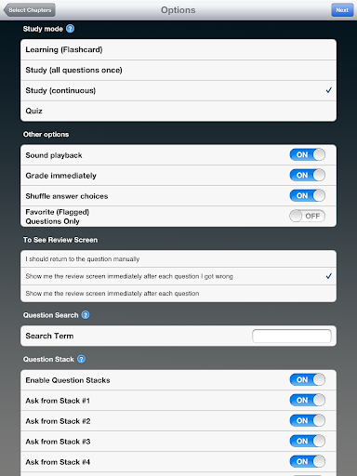Viewport: 357px width, 476px height.
Task: Turn off Ask from Stack #1
Action: (308, 400)
